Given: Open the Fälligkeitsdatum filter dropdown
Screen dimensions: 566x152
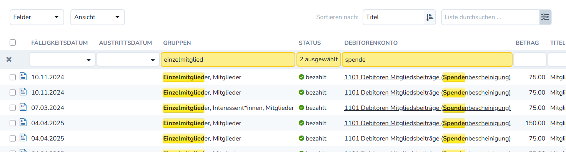Looking at the screenshot, I should pos(62,59).
